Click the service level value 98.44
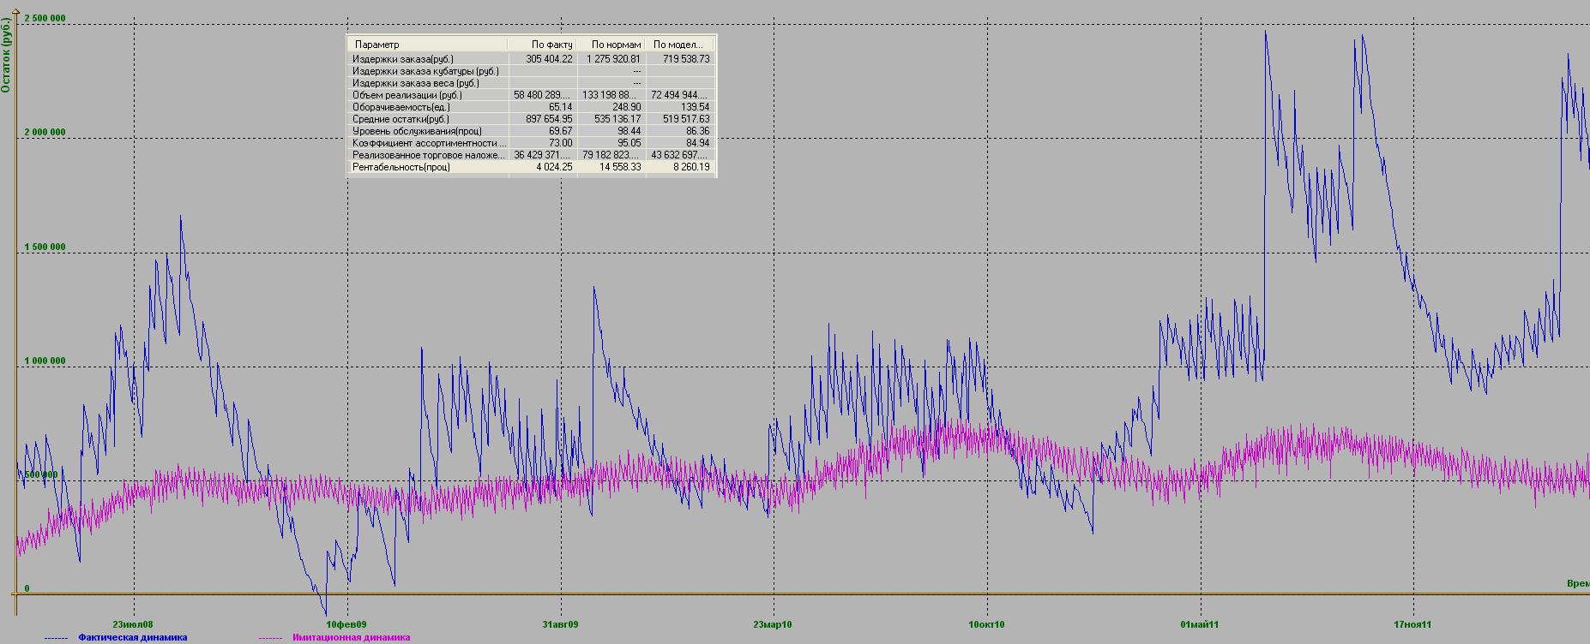The width and height of the screenshot is (1590, 644). [x=629, y=131]
